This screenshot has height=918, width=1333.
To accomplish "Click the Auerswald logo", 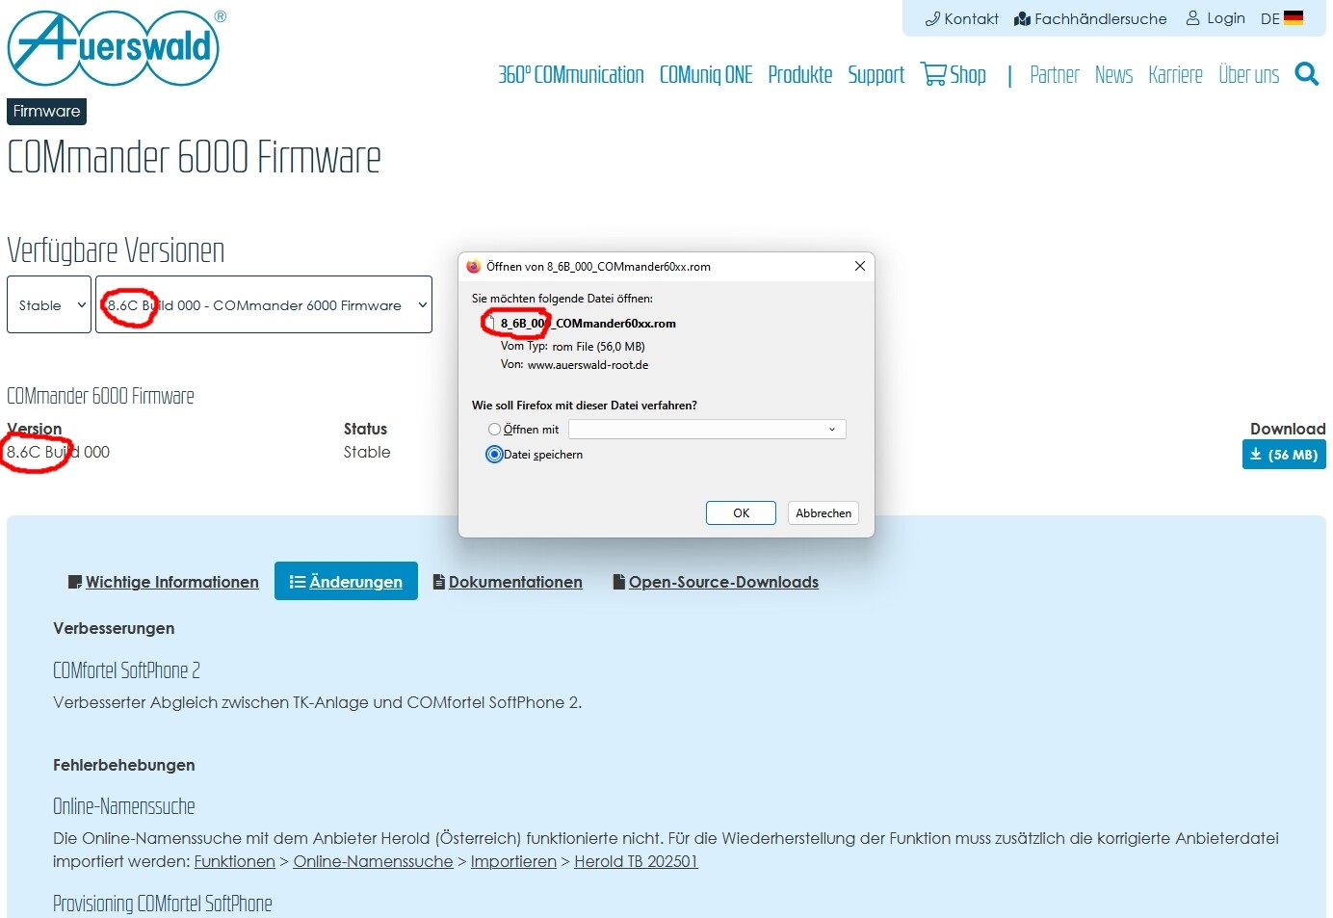I will coord(114,48).
